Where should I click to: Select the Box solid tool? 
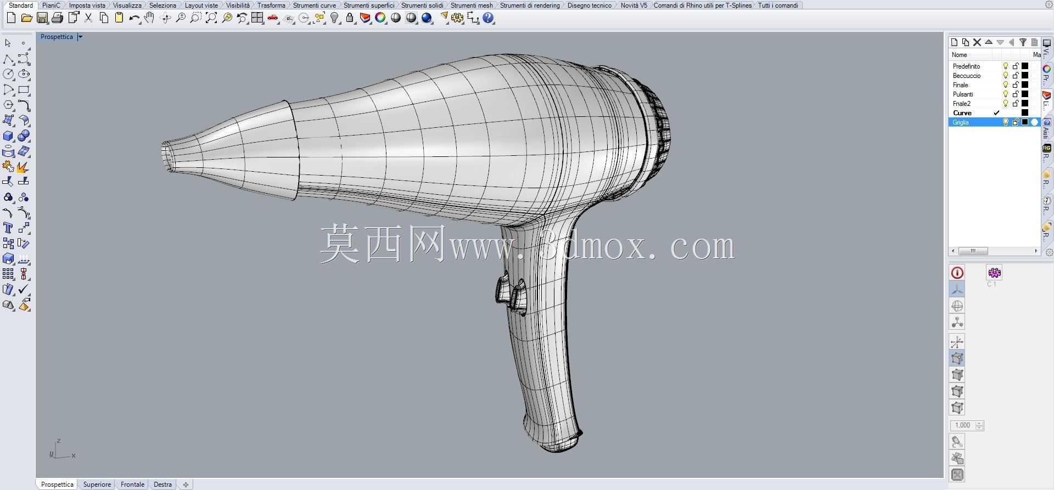(8, 136)
